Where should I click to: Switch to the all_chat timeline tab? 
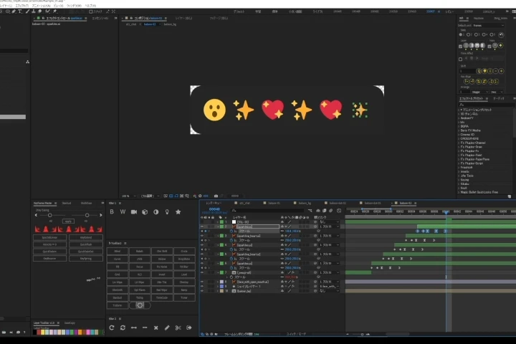(244, 203)
